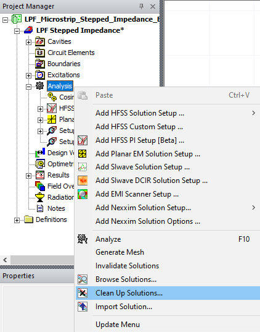This screenshot has height=332, width=260.
Task: Select the Analysis tree label
Action: pyautogui.click(x=60, y=86)
